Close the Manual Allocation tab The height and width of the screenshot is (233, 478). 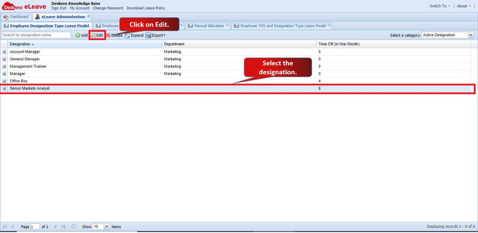[x=227, y=25]
